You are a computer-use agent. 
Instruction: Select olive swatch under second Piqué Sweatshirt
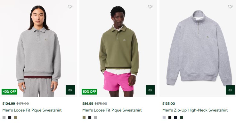[x=84, y=118]
